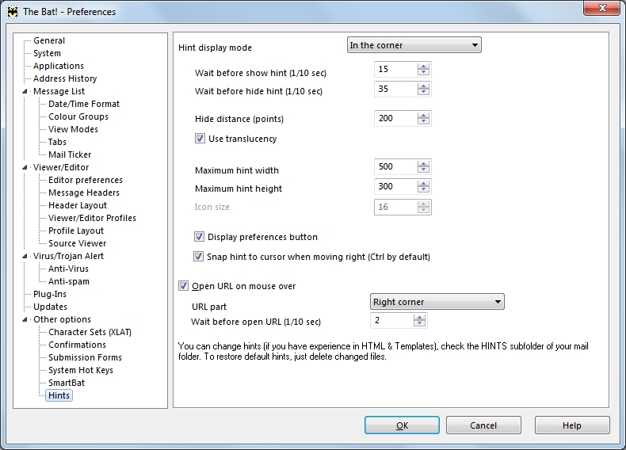Toggle the Use translucency checkbox
Viewport: 626px width, 450px height.
[200, 139]
